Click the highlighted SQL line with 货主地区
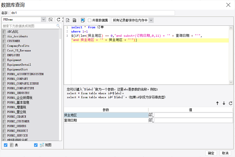This screenshot has width=235, height=157. [150, 40]
